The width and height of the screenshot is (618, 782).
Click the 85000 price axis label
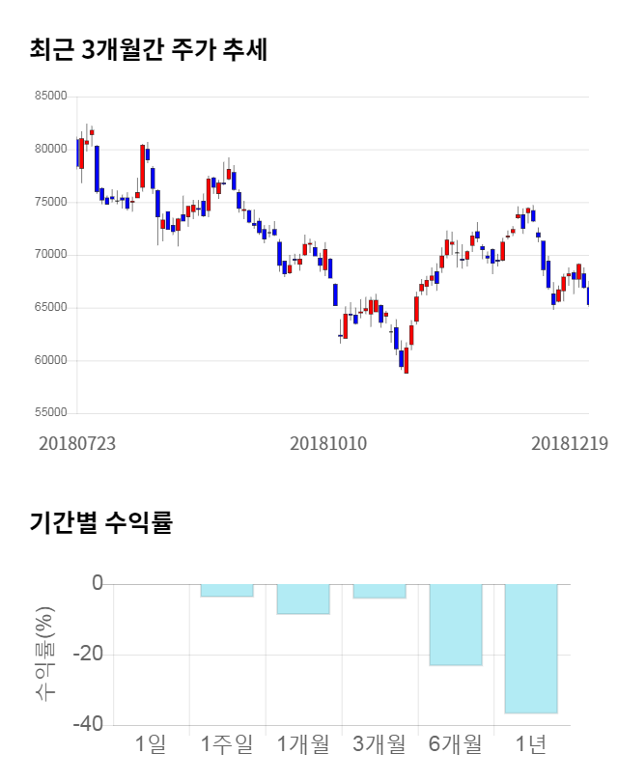[x=50, y=97]
